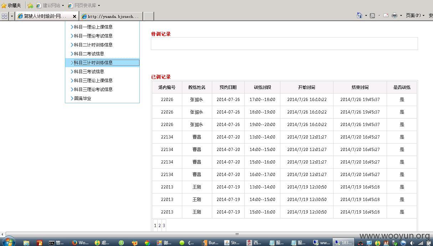Click the 结束时间 column header
The image size is (433, 246).
pos(360,87)
